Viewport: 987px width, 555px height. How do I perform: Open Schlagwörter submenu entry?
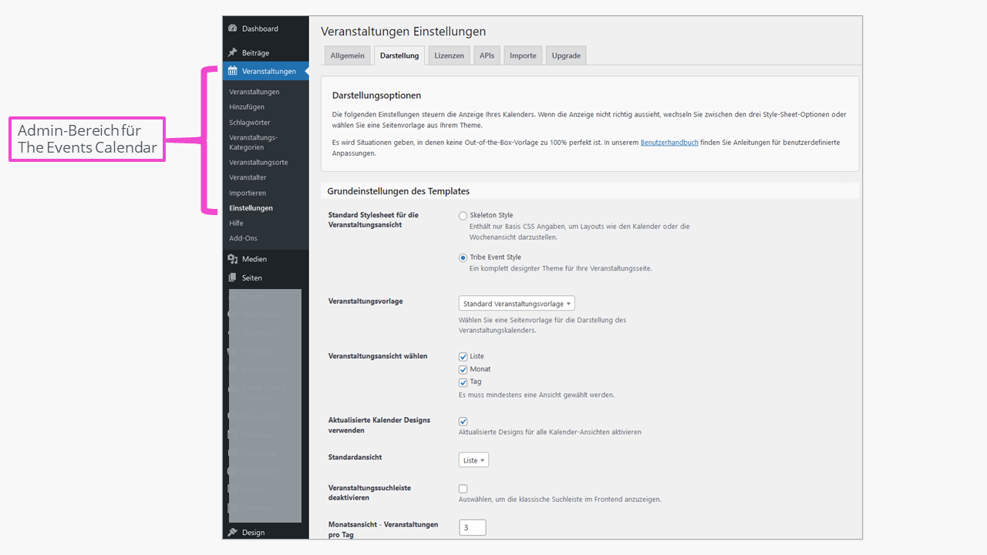pyautogui.click(x=250, y=123)
